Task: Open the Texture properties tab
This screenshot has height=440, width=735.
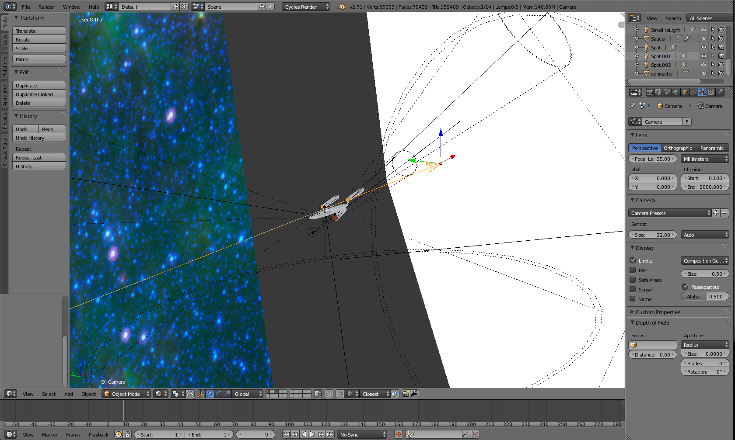Action: [x=711, y=92]
